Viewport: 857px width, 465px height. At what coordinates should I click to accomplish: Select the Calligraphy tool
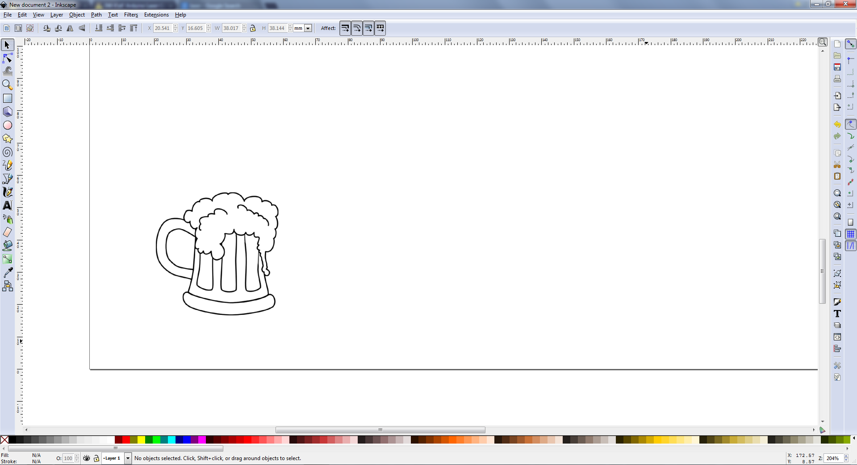point(7,192)
